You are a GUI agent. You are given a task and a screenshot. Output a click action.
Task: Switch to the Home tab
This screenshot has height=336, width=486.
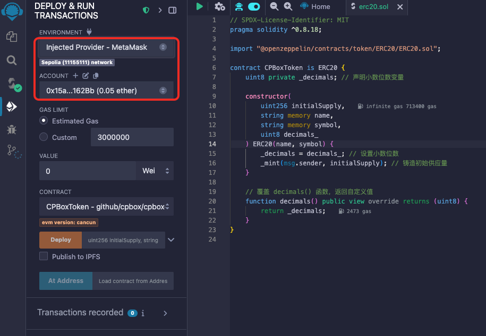[315, 6]
